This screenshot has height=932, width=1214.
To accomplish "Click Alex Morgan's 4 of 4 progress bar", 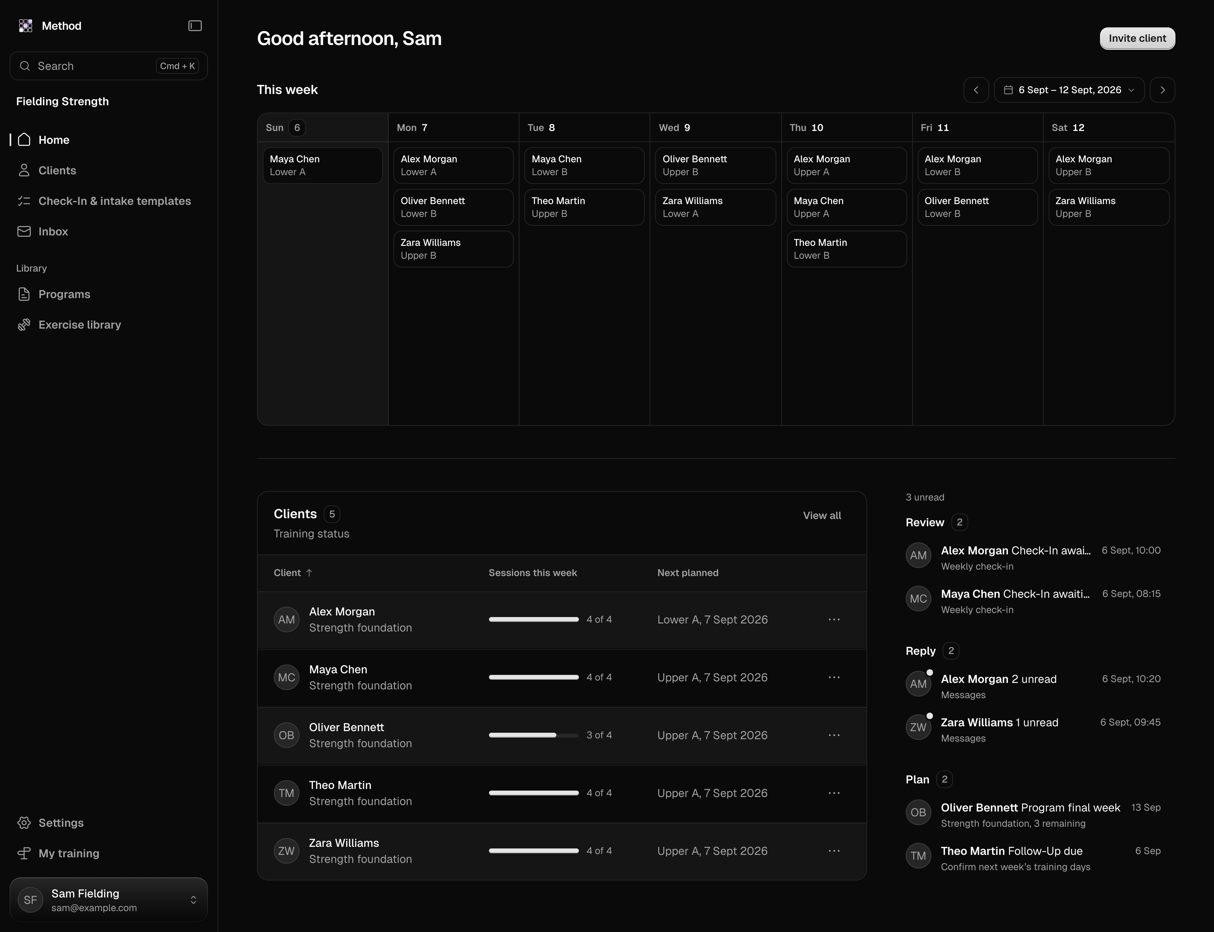I will (533, 620).
